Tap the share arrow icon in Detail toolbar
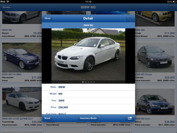 130,118
